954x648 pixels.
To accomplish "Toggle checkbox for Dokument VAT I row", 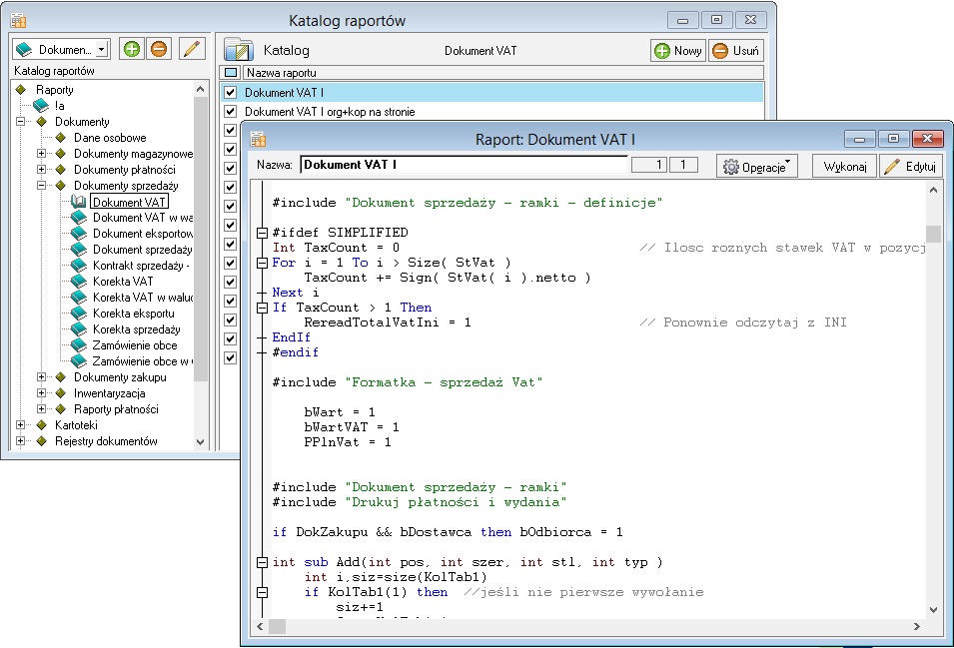I will 230,93.
